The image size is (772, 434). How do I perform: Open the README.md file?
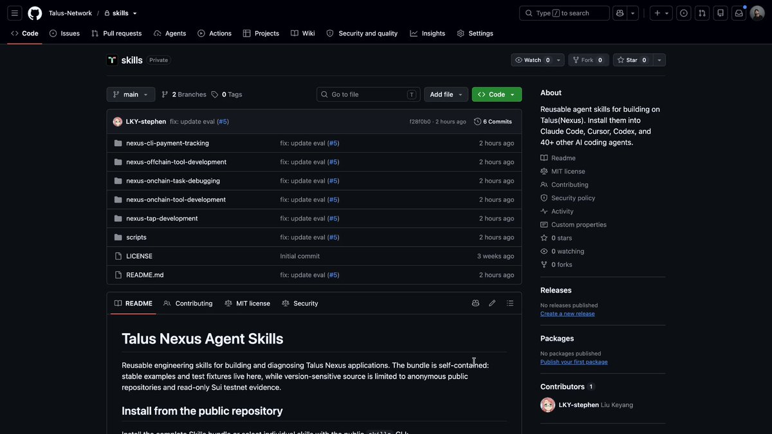click(x=145, y=275)
